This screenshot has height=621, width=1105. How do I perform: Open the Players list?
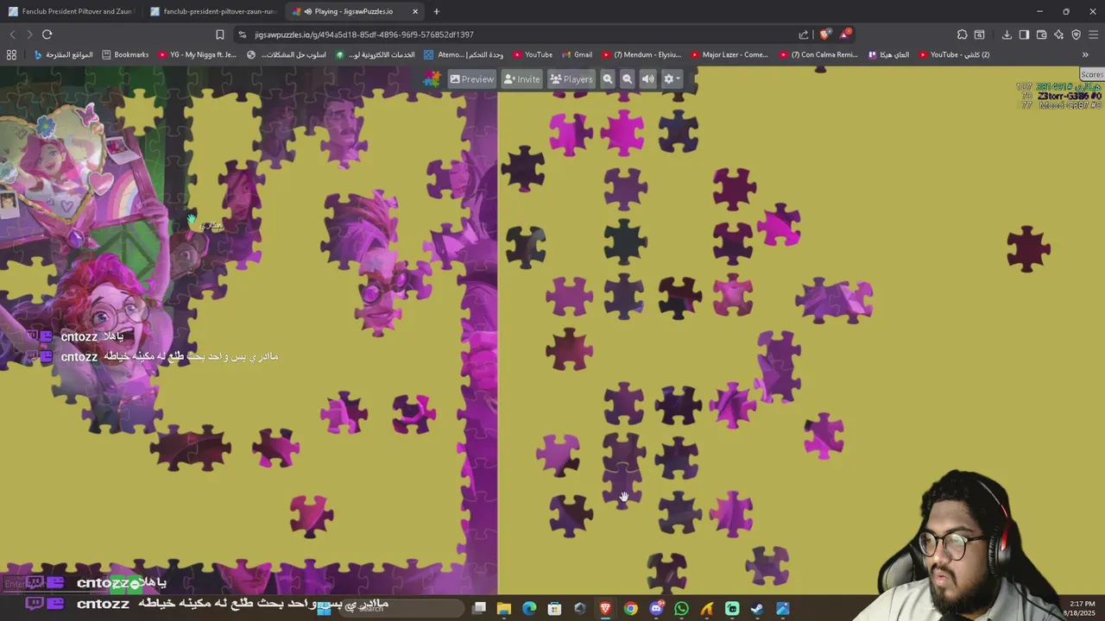click(571, 79)
